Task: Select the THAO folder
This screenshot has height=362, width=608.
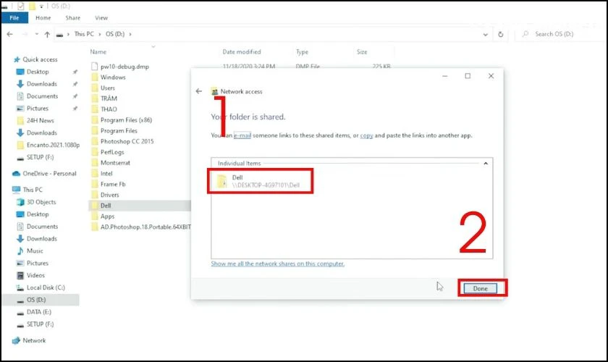Action: point(104,109)
